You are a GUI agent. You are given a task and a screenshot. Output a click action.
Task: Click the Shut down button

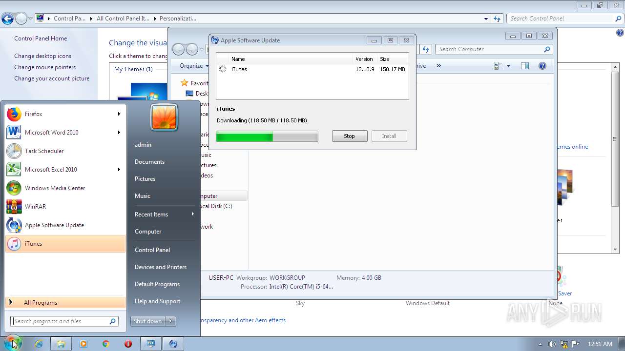(x=148, y=321)
